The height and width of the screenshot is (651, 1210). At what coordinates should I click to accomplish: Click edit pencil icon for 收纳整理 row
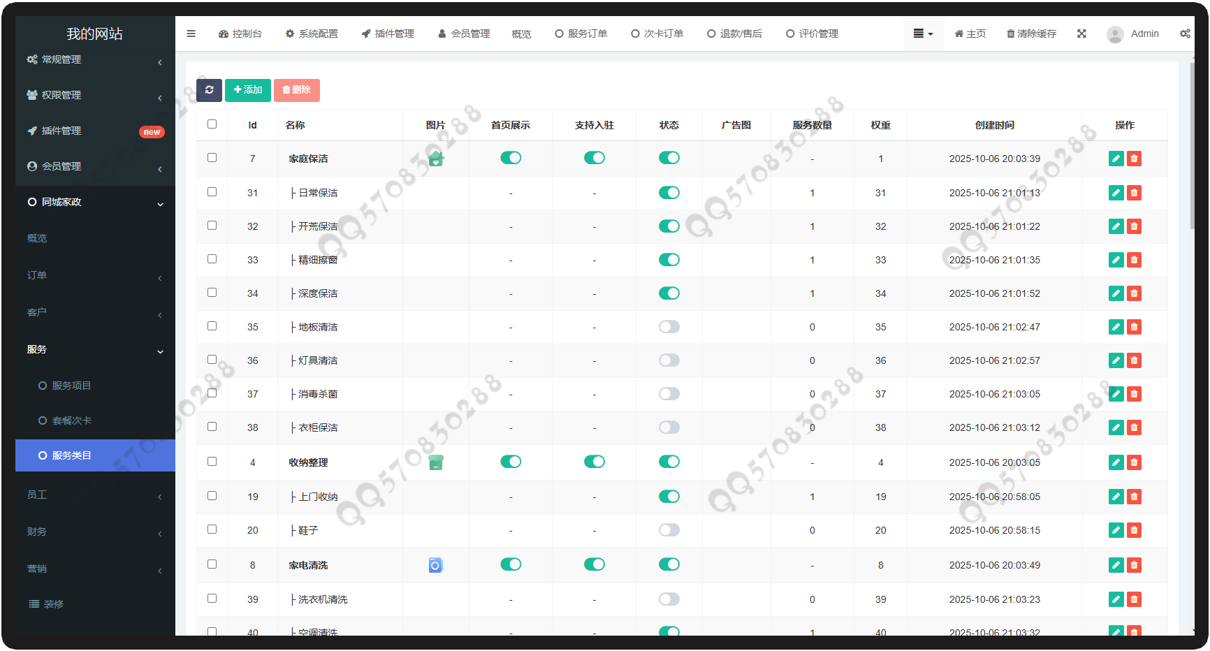pos(1116,462)
